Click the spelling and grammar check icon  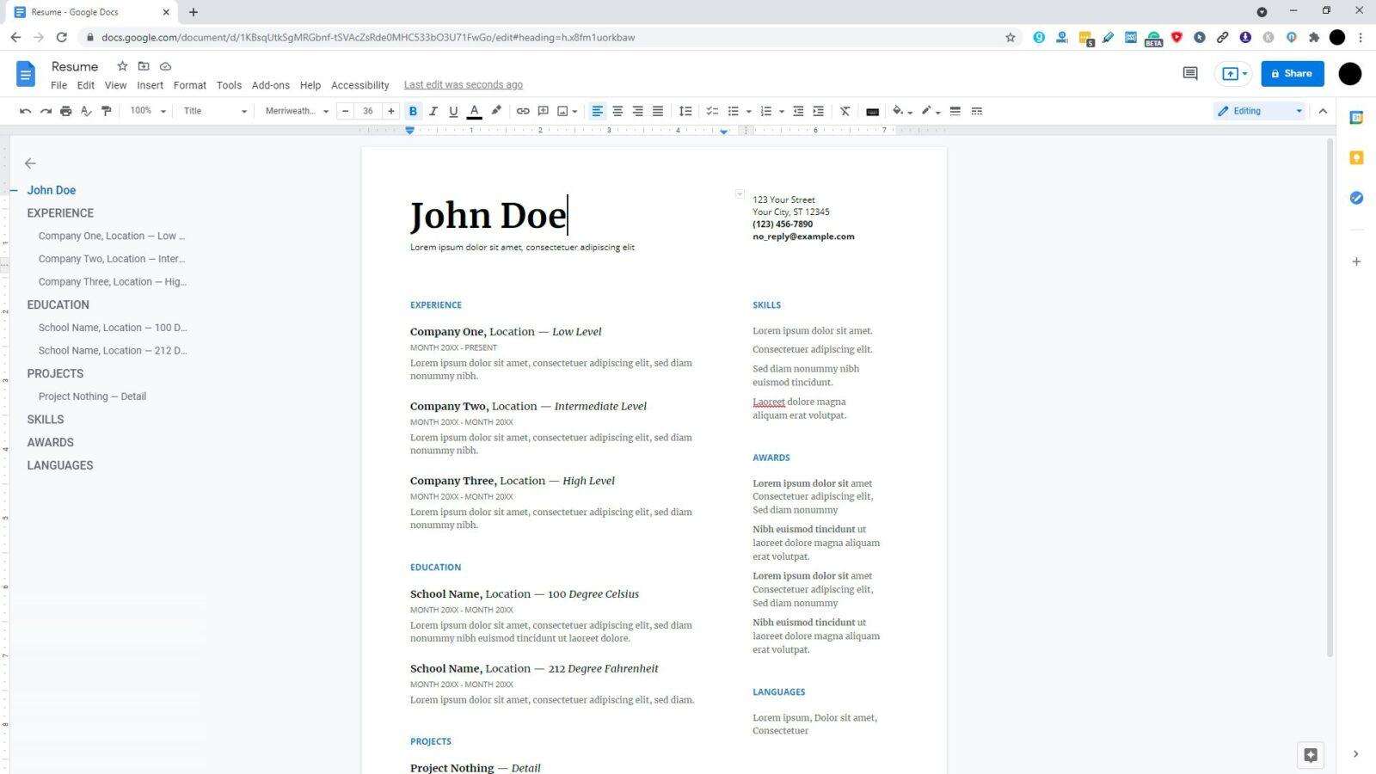point(86,110)
